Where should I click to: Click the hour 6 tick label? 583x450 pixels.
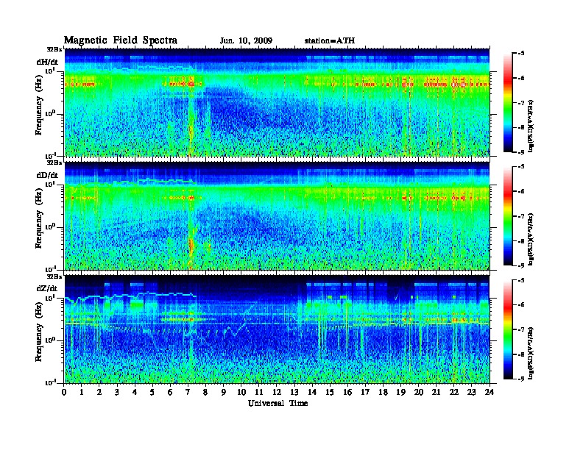(x=170, y=392)
